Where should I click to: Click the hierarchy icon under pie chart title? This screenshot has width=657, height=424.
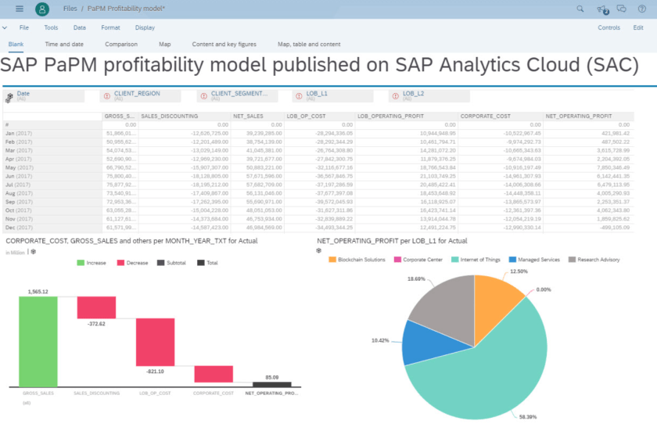(x=319, y=251)
